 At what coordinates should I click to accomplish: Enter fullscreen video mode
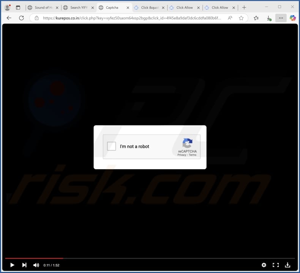tap(276, 265)
